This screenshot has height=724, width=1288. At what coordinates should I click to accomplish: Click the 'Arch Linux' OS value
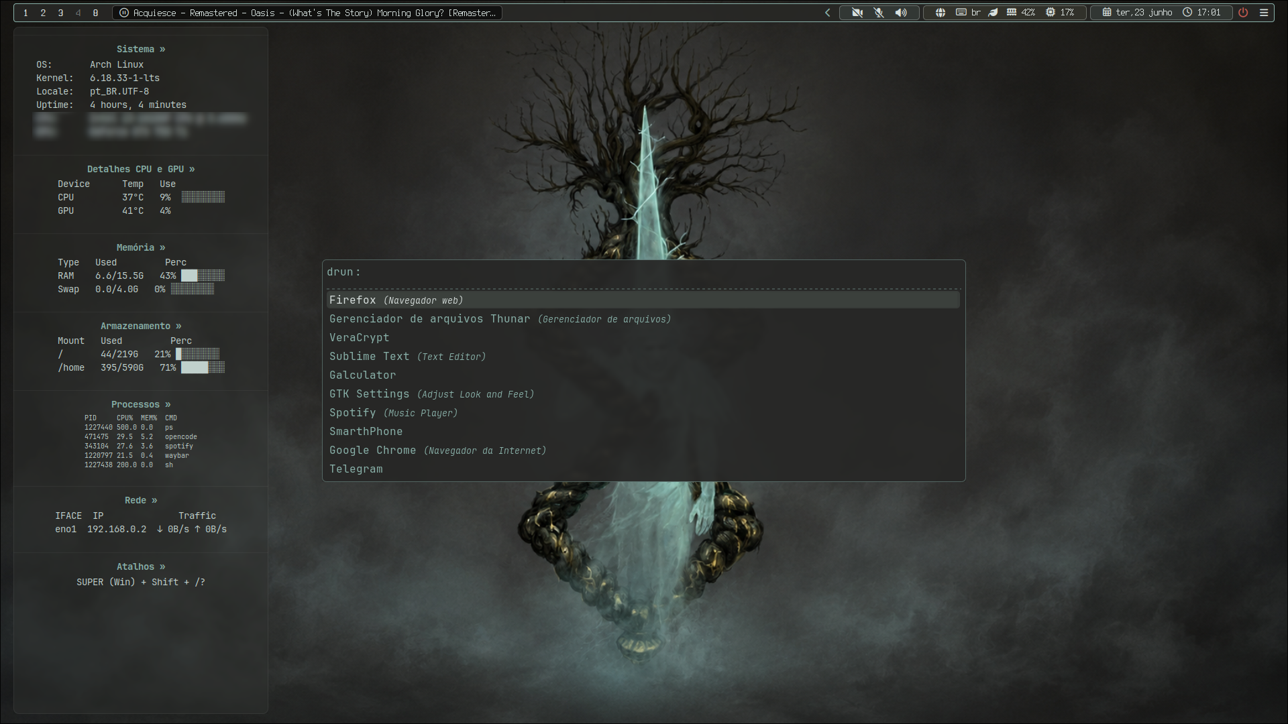117,64
